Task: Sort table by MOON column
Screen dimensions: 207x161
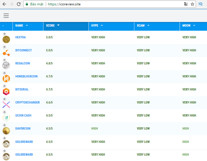Action: pyautogui.click(x=193, y=26)
